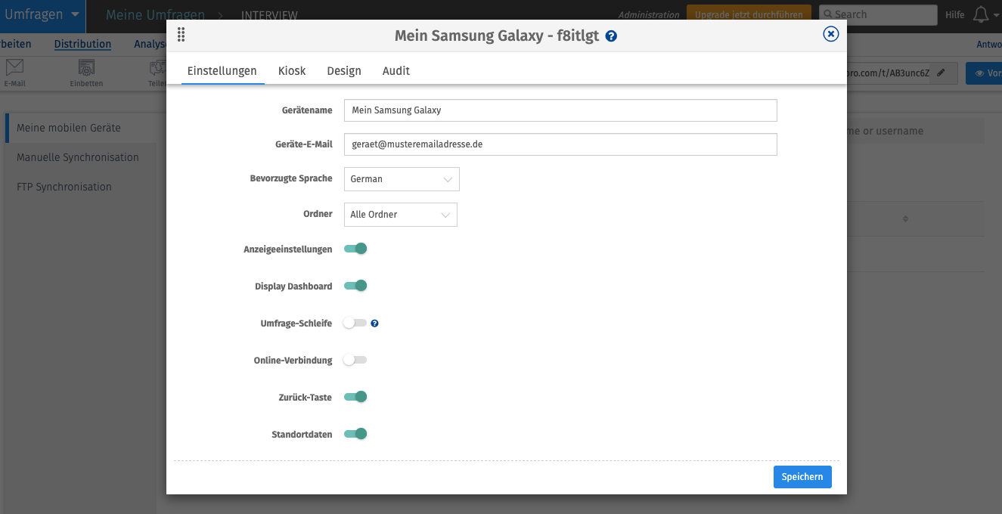The height and width of the screenshot is (514, 1002).
Task: Enable the Online-Verbindung switch
Action: click(355, 360)
